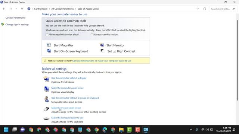The height and width of the screenshot is (134, 239).
Task: Click the Set up alternative input devices text
Action: coord(66,102)
